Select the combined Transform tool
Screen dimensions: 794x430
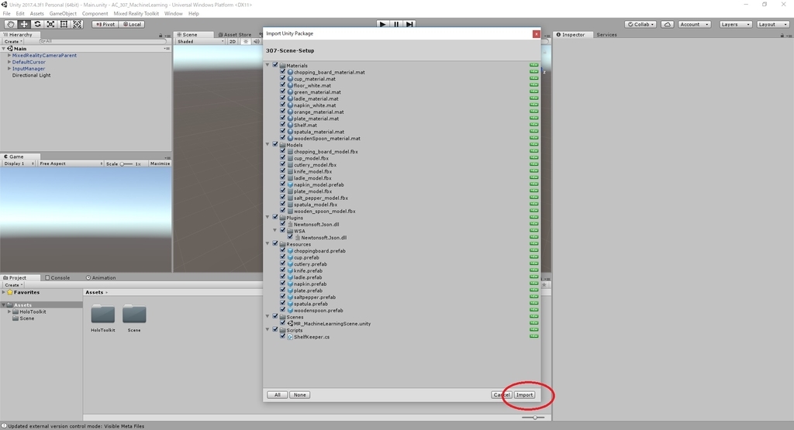pyautogui.click(x=77, y=24)
